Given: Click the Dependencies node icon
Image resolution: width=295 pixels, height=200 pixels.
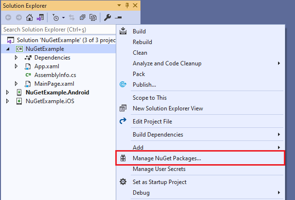Looking at the screenshot, I should click(x=28, y=58).
